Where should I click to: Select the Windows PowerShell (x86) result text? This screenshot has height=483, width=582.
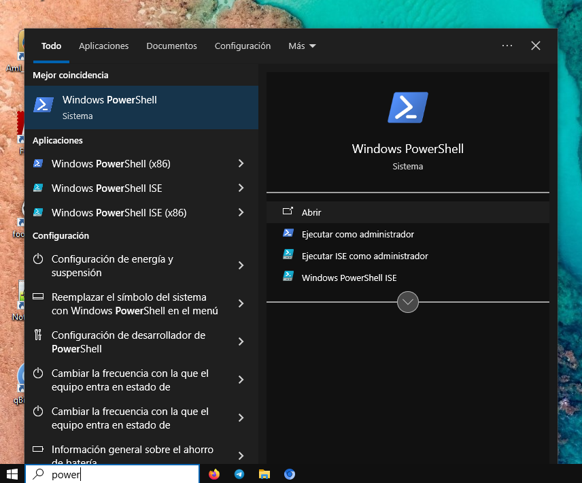tap(111, 164)
